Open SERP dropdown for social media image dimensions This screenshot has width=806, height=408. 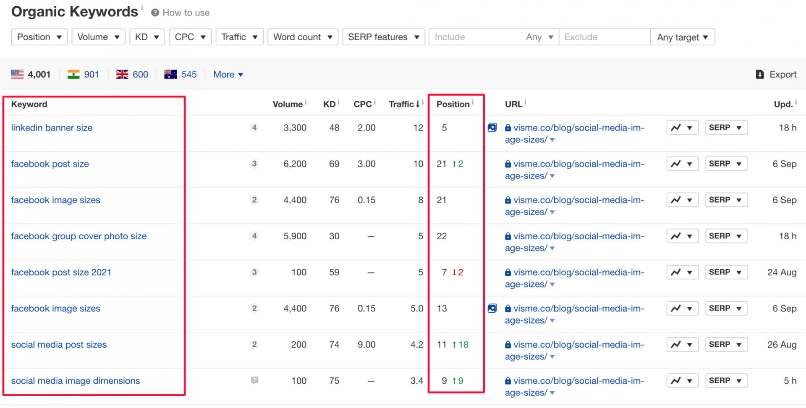pyautogui.click(x=726, y=381)
